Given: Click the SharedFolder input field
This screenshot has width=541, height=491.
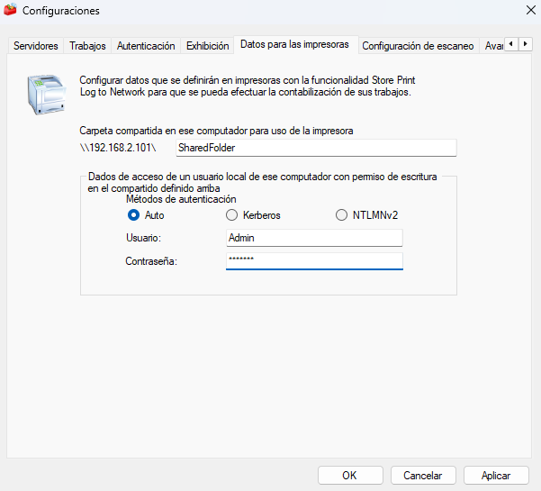Looking at the screenshot, I should pos(316,148).
